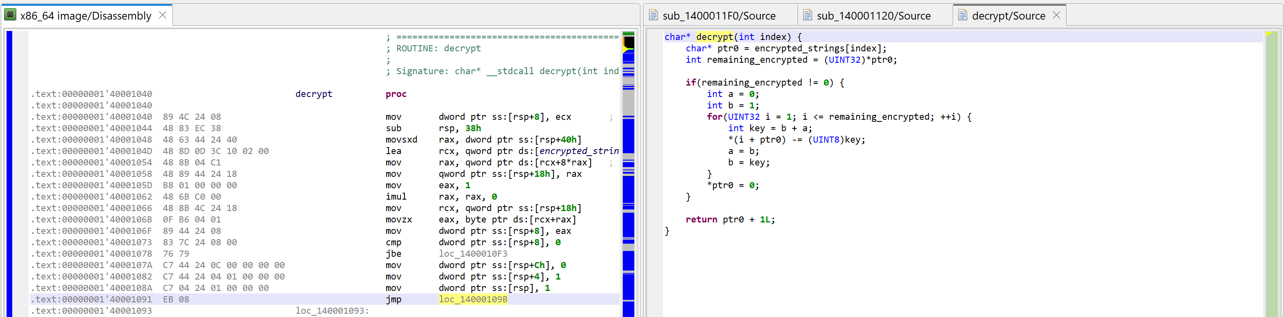Click the ROUTINE: decrypt comment

point(434,48)
